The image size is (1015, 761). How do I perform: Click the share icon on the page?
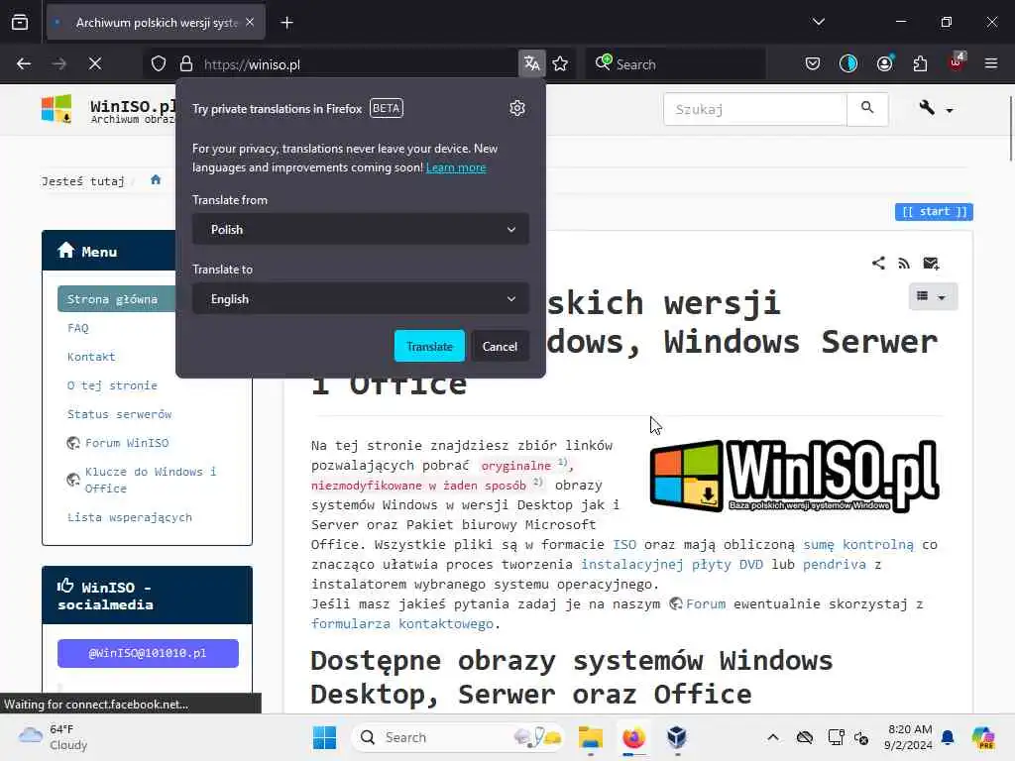coord(878,263)
